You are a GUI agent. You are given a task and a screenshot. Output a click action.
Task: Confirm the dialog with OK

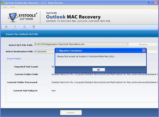(99, 70)
